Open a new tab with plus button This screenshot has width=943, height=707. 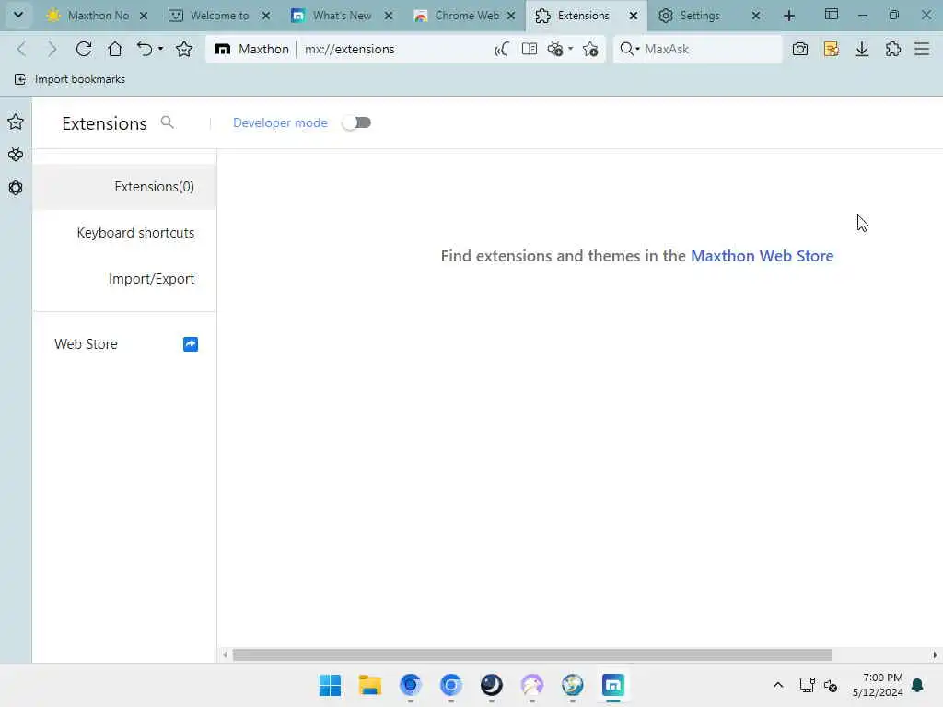pyautogui.click(x=789, y=16)
